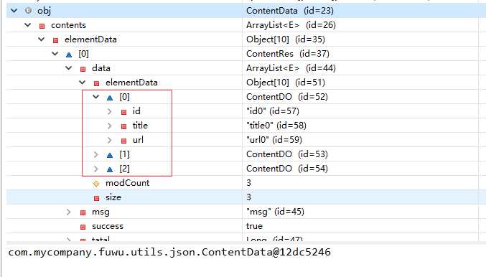Viewport: 486px width, 277px height.
Task: Click the field icon beside elementData (id=35)
Action: point(55,40)
